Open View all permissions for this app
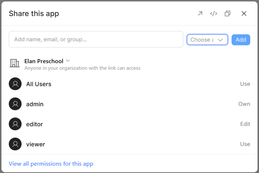 pos(51,164)
